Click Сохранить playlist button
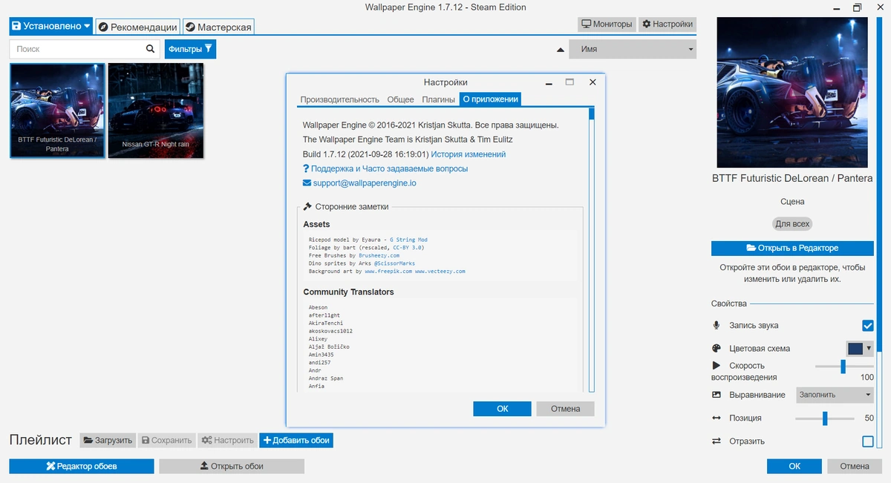The image size is (891, 483). [167, 440]
